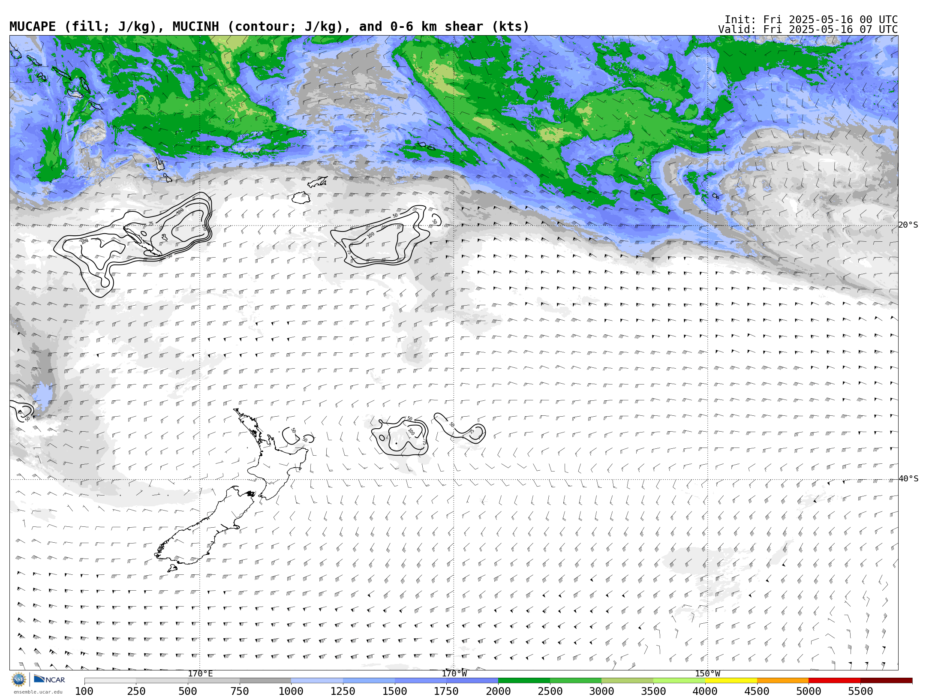Image resolution: width=926 pixels, height=697 pixels.
Task: Click the colorbar label 100
Action: tap(84, 691)
